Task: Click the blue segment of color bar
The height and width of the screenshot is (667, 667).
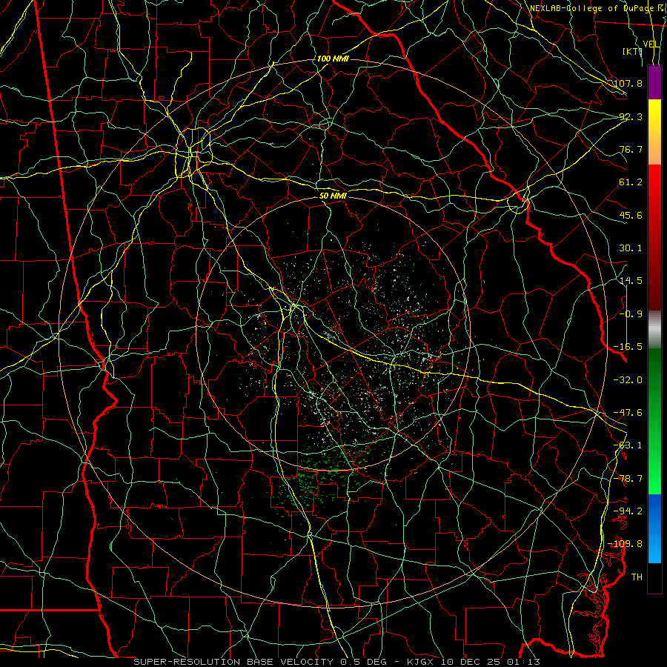Action: point(654,528)
